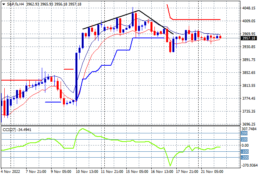
Task: Select the long red horizontal line near 4009.05
Action: [x=196, y=20]
